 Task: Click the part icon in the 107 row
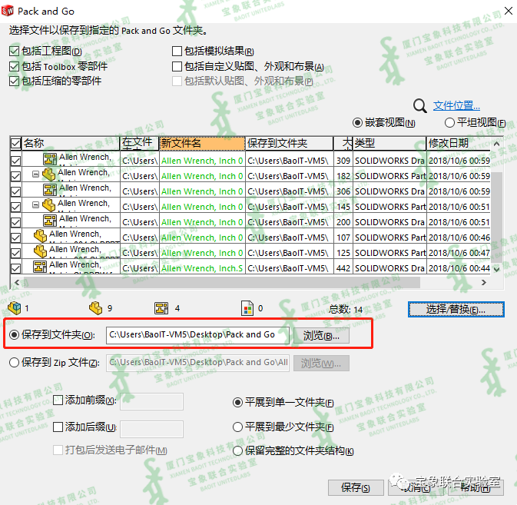[40, 235]
